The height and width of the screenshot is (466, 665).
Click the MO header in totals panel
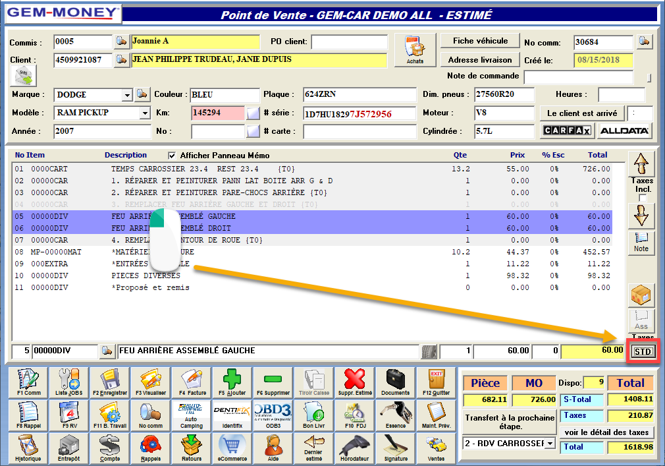[x=534, y=383]
